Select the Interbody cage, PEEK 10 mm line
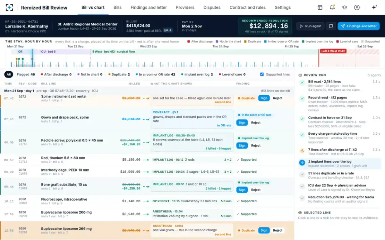This screenshot has width=385, height=240. coord(147,172)
